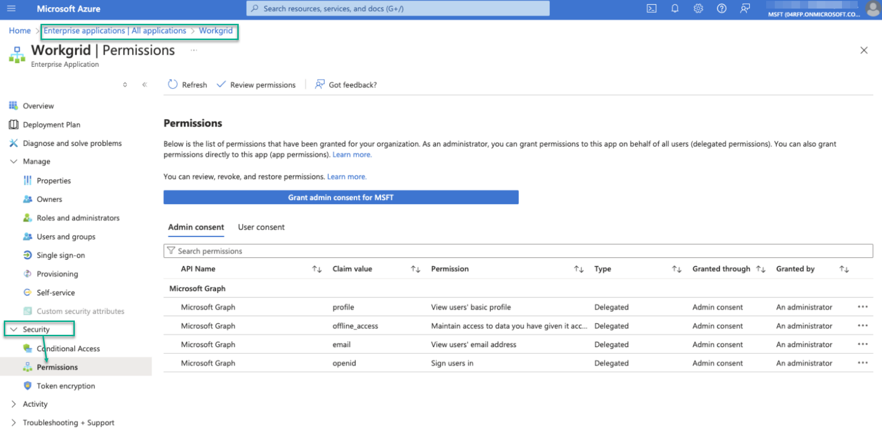The image size is (882, 431).
Task: Open portal settings gear
Action: click(698, 9)
